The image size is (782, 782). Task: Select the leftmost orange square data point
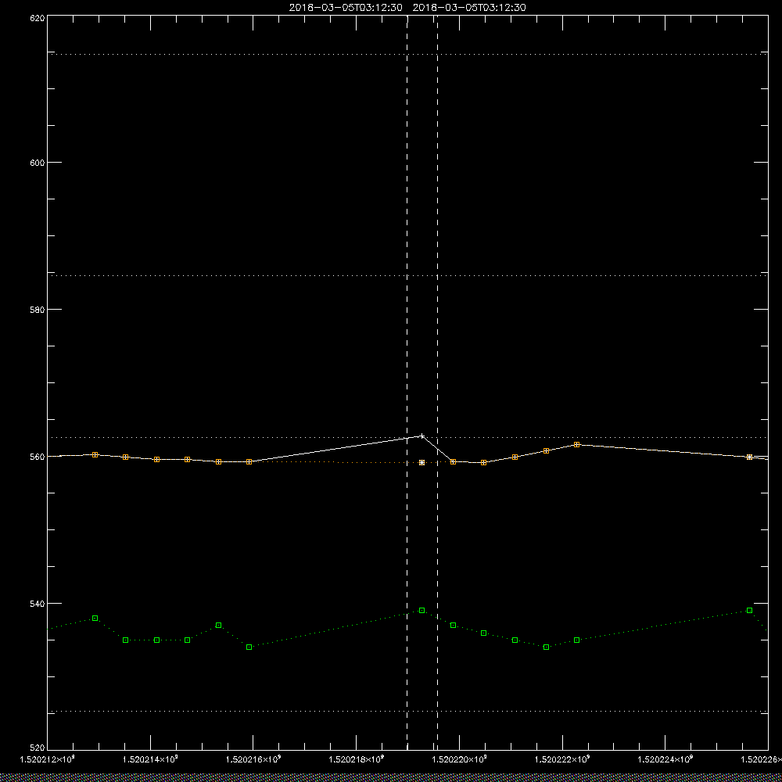[x=95, y=455]
